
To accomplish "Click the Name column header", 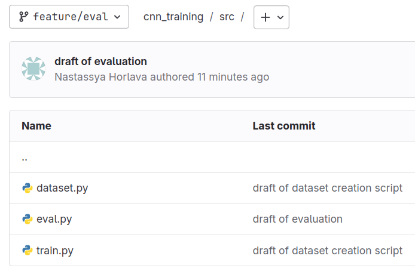I will pyautogui.click(x=36, y=126).
